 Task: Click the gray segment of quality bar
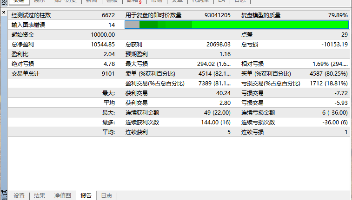(132, 25)
